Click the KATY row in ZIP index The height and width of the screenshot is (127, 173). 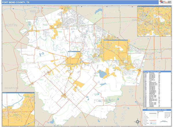152,102
